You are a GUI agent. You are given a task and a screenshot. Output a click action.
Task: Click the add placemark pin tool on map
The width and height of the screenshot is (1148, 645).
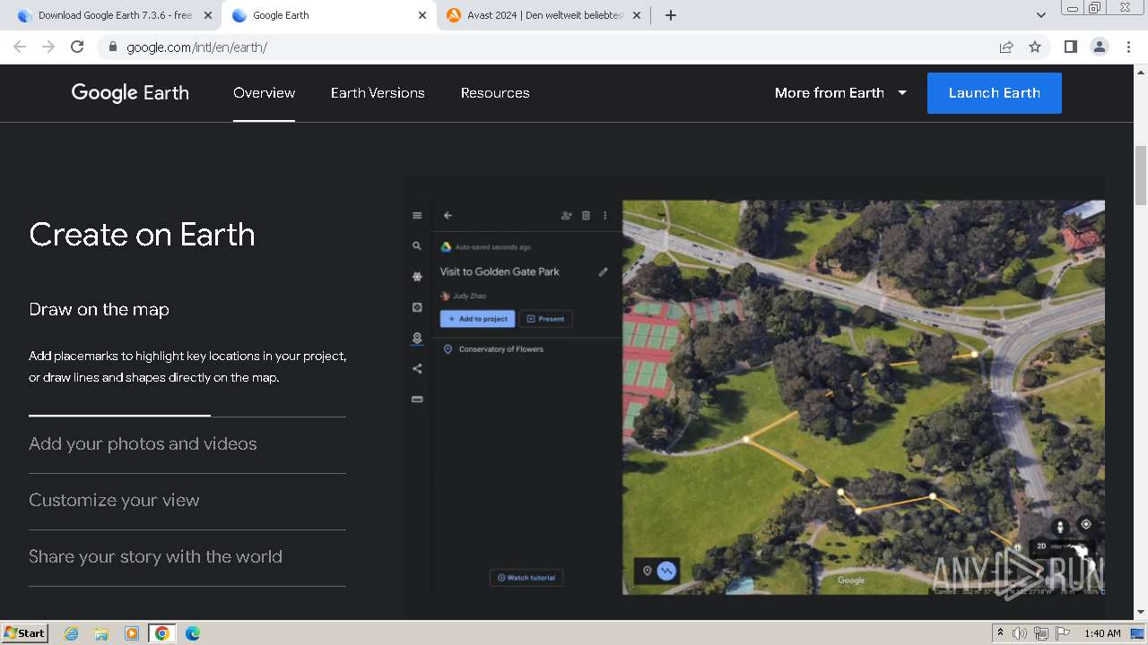(x=648, y=571)
